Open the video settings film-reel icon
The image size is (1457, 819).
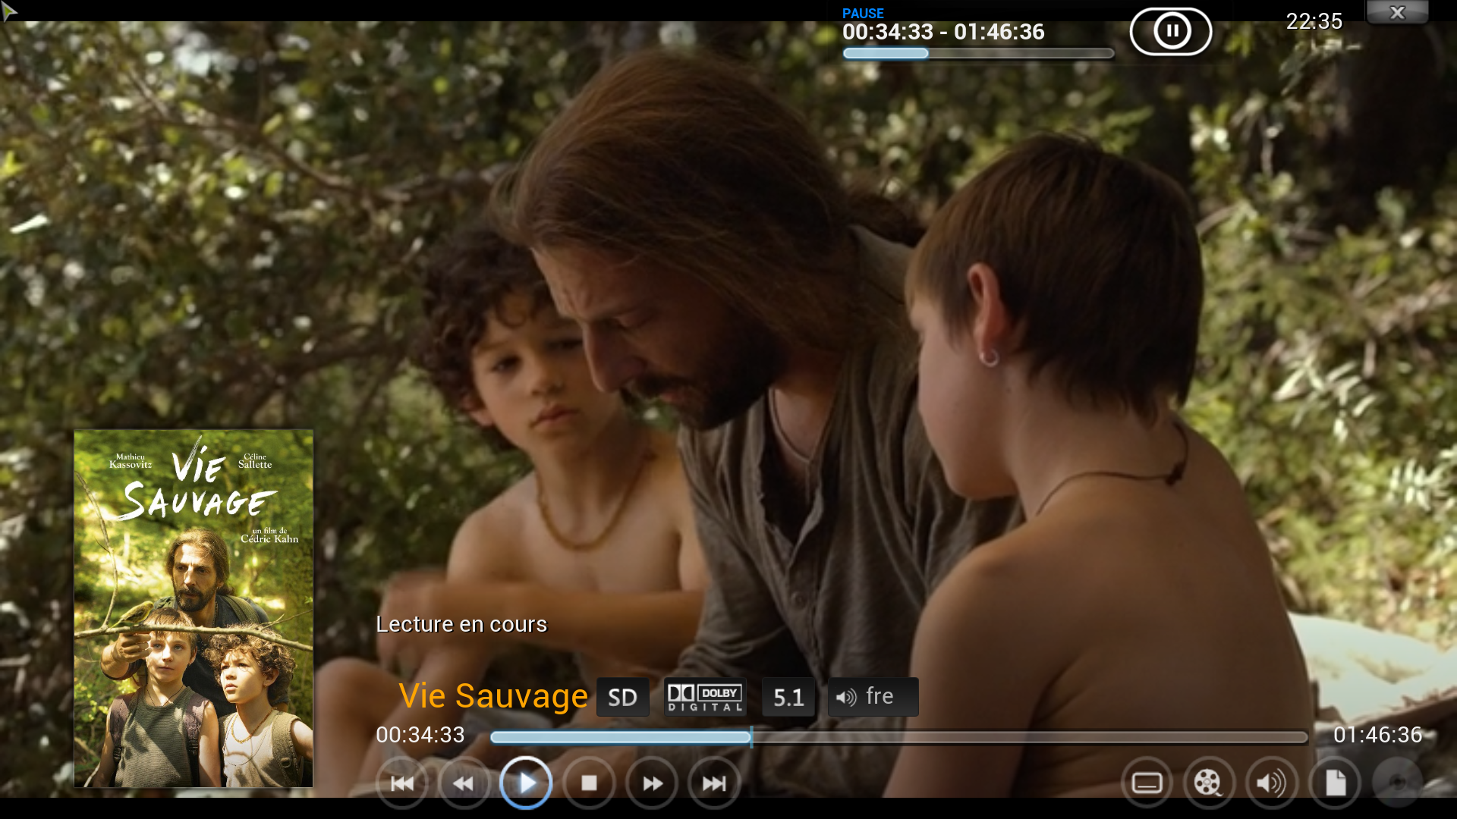1209,783
